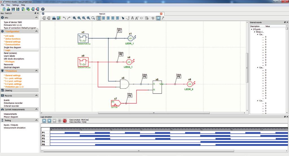This screenshot has width=289, height=156.
Task: Select the x5 AND gate block
Action: click(x=124, y=84)
